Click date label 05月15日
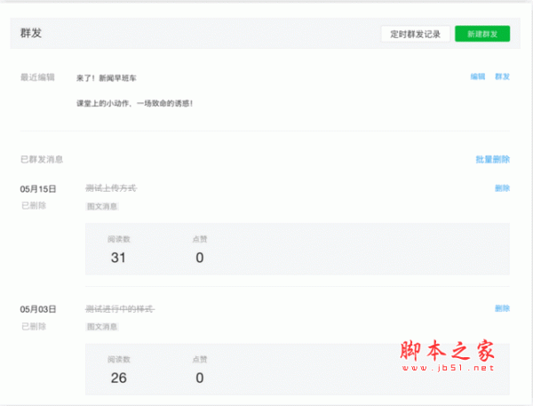The height and width of the screenshot is (406, 533). 38,189
